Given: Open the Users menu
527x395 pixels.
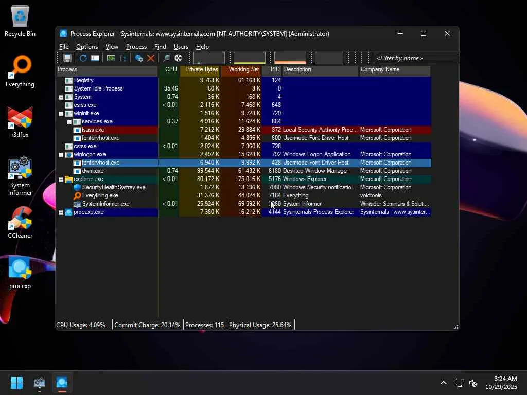Looking at the screenshot, I should coord(181,47).
